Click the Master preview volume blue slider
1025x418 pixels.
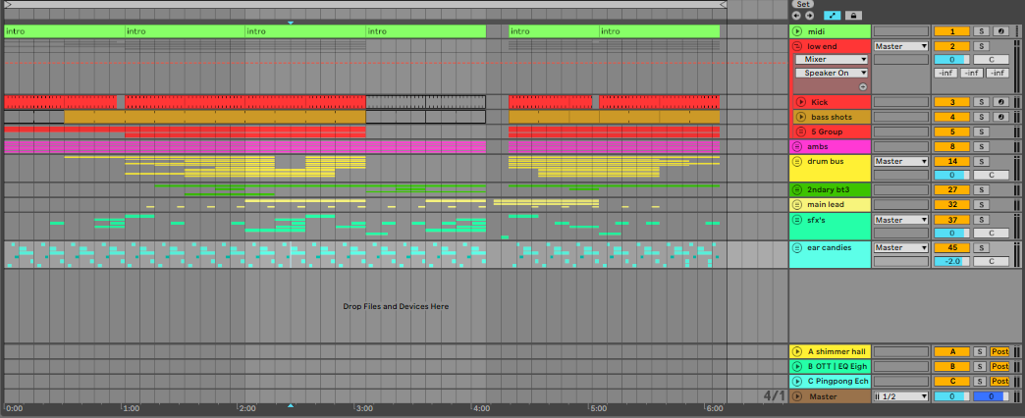tap(991, 396)
